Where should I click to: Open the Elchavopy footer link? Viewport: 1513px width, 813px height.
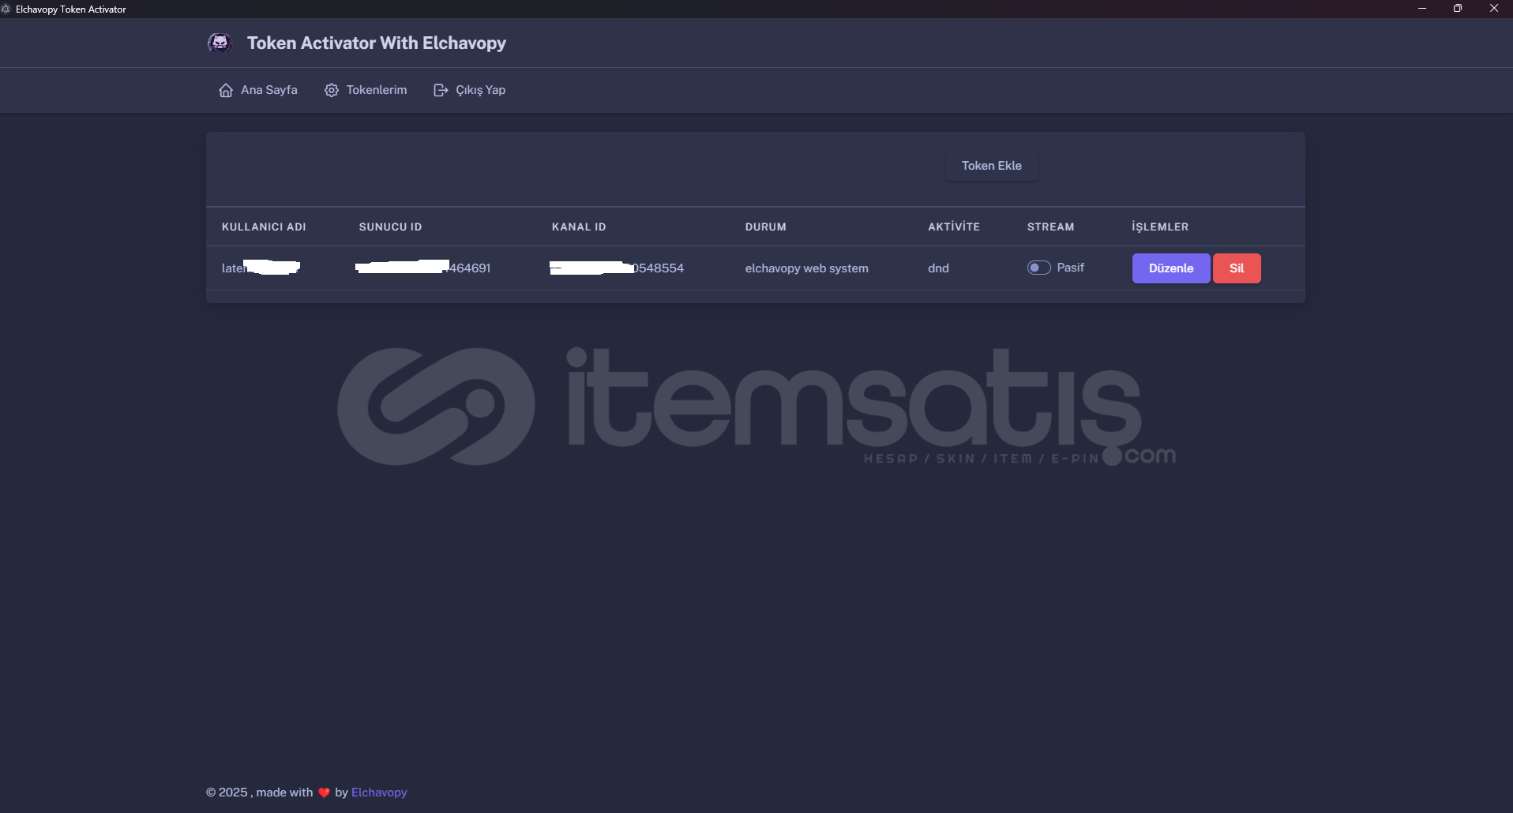click(x=379, y=792)
